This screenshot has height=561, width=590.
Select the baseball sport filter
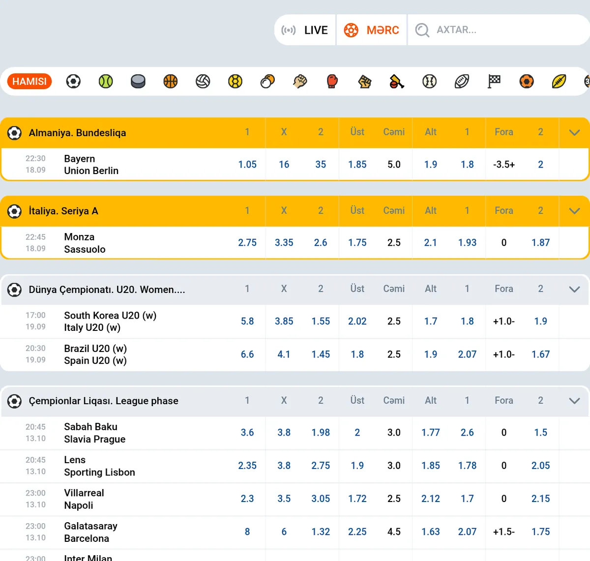(429, 81)
